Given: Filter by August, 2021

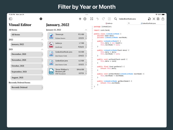Looking at the screenshot, I should coord(27,78).
